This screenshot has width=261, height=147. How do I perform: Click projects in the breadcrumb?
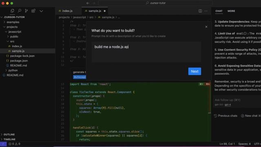(64, 17)
